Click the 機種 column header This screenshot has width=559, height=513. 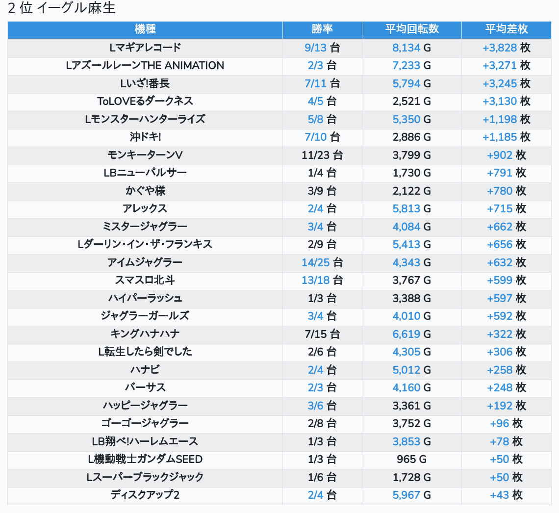tap(145, 29)
